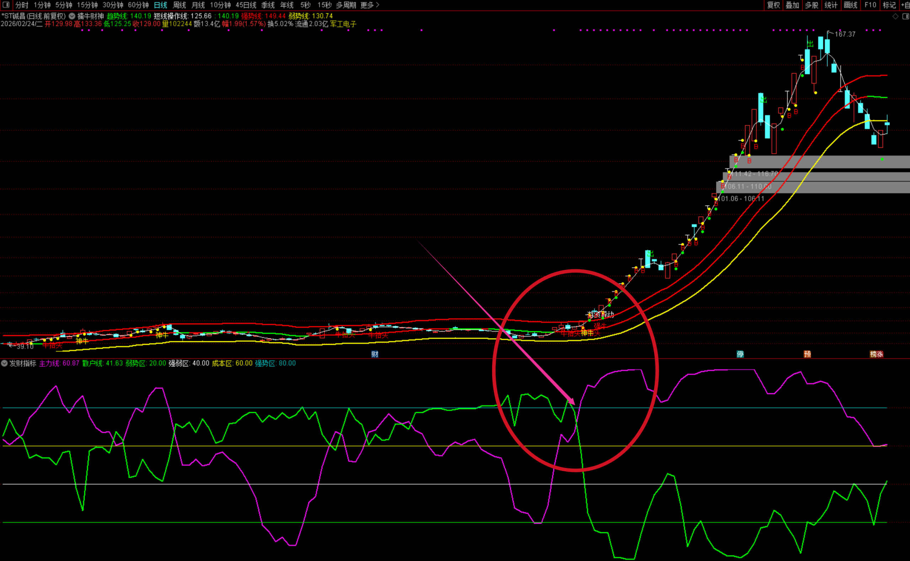910x561 pixels.
Task: Switch to the 60分钟 period tab
Action: click(x=138, y=5)
